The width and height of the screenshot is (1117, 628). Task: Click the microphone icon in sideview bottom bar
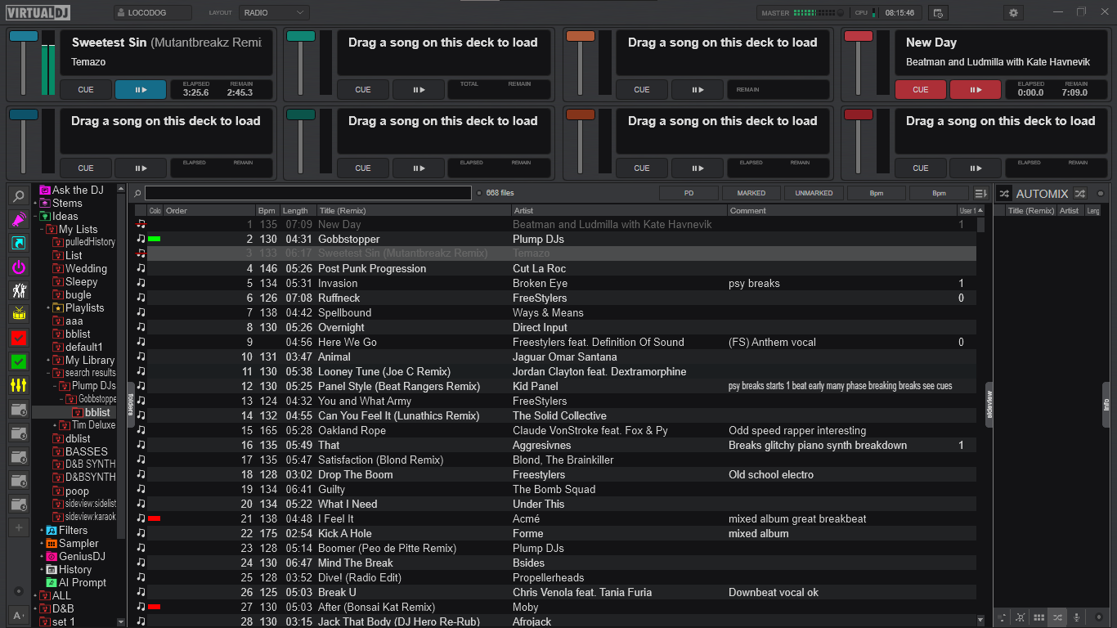(1077, 617)
